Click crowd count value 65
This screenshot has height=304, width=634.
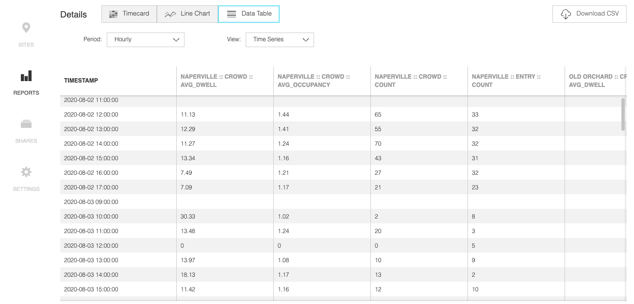click(378, 115)
